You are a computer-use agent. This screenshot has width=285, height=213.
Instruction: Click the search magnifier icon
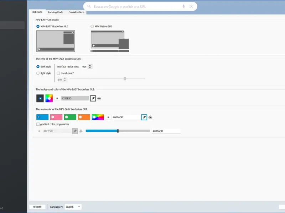[x=89, y=6]
